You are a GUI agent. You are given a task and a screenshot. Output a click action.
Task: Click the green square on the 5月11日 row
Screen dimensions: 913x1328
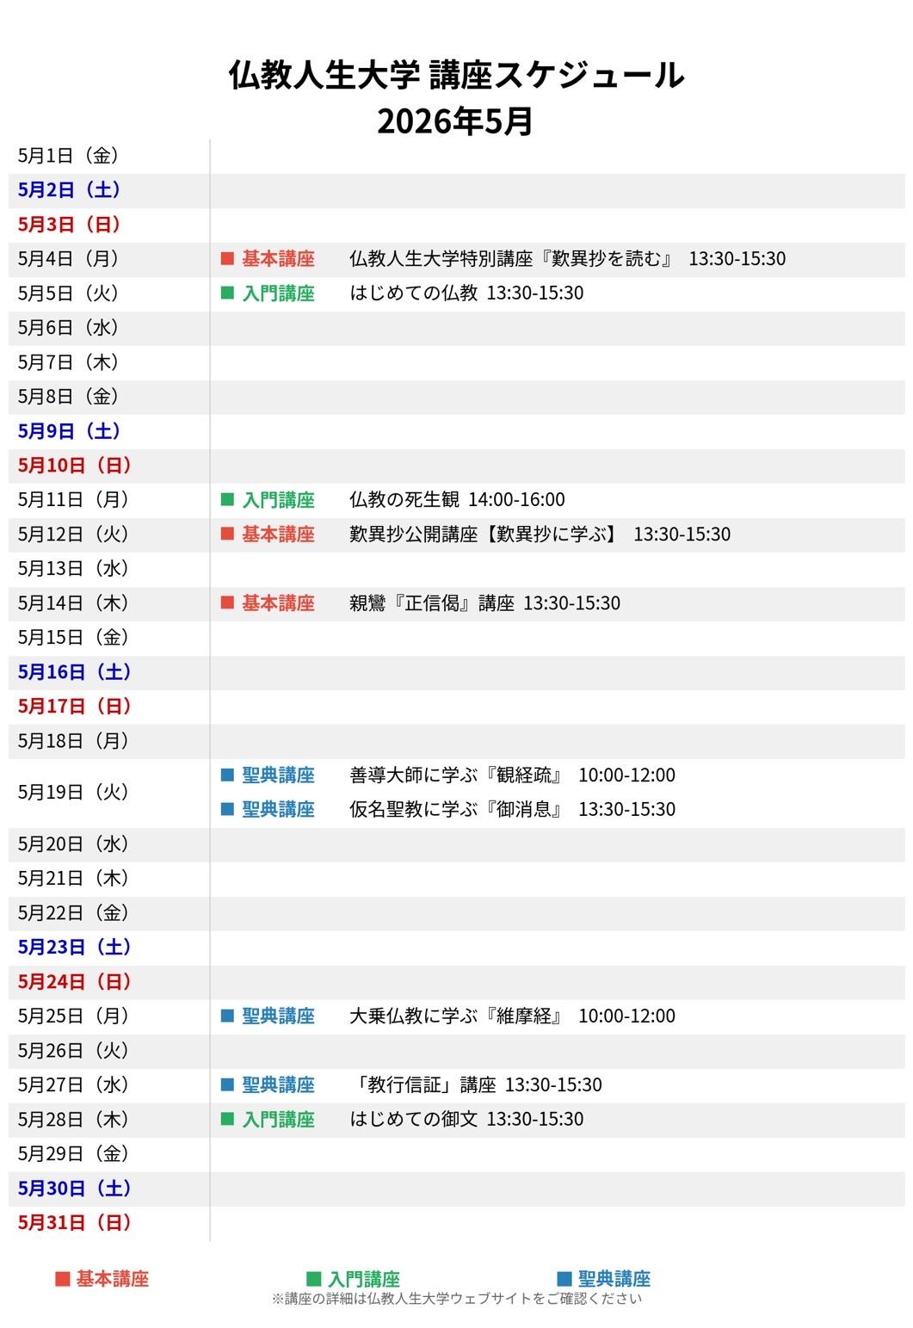click(227, 500)
